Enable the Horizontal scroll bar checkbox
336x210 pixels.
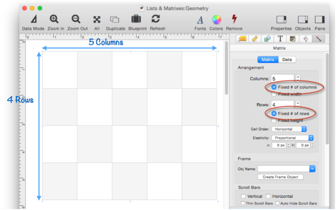268,196
